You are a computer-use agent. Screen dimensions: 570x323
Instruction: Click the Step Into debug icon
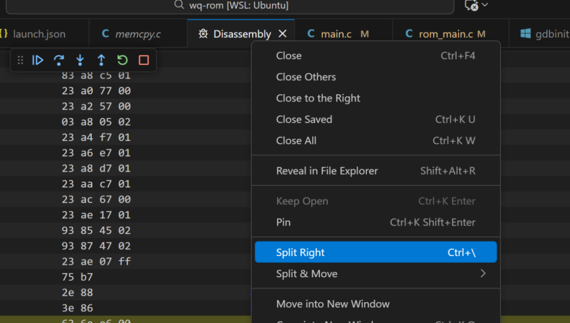pyautogui.click(x=80, y=60)
